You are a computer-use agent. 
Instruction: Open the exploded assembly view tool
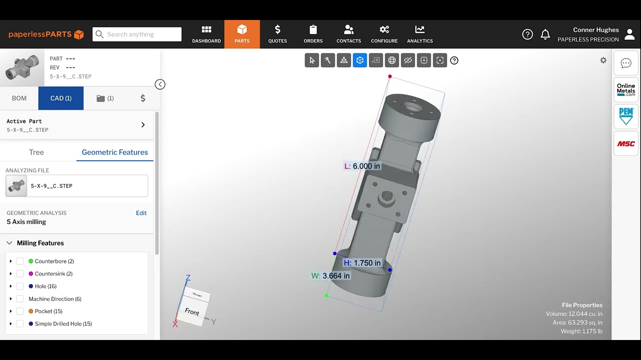(344, 60)
